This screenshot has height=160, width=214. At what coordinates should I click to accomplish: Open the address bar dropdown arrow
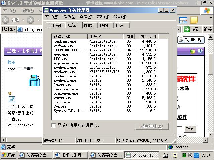[x=179, y=29]
